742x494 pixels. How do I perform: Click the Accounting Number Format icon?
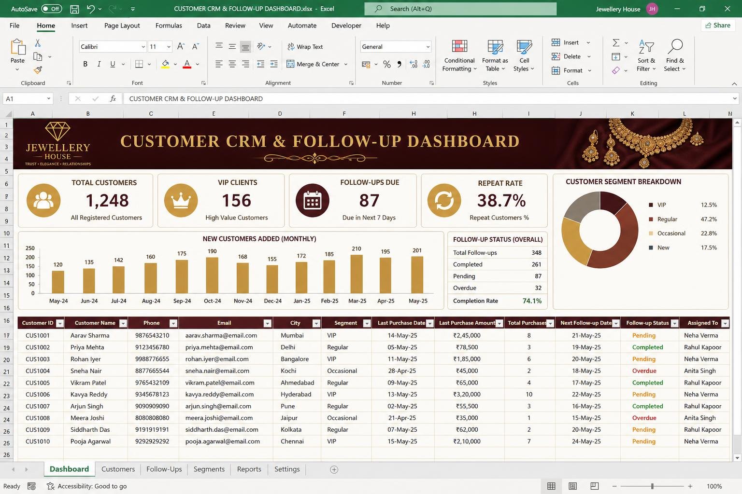click(x=366, y=64)
